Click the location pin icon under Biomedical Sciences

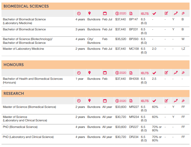tap(89, 13)
